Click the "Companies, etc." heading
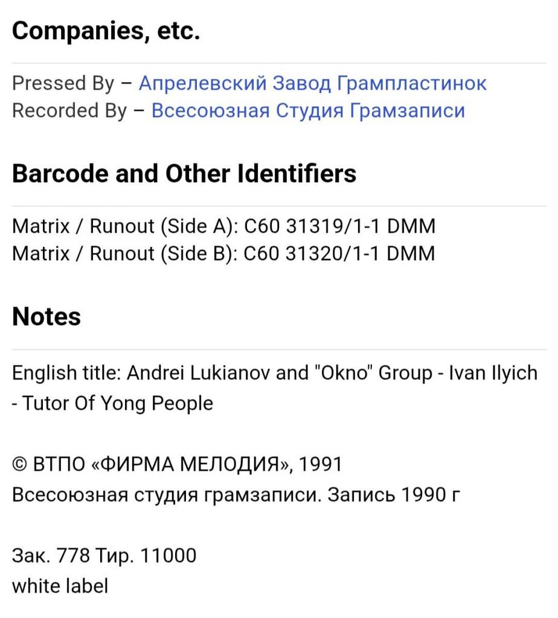Viewport: 558px width, 618px height. pos(106,31)
